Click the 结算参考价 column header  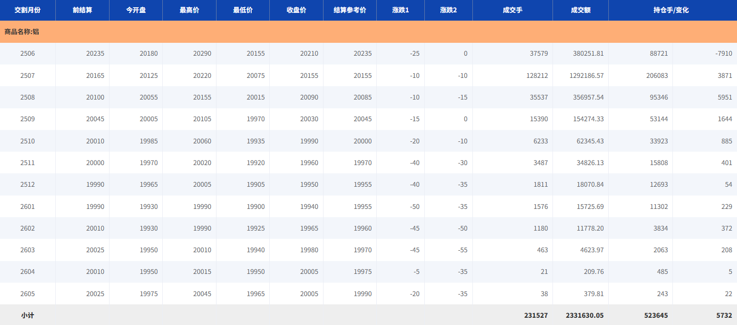(350, 10)
